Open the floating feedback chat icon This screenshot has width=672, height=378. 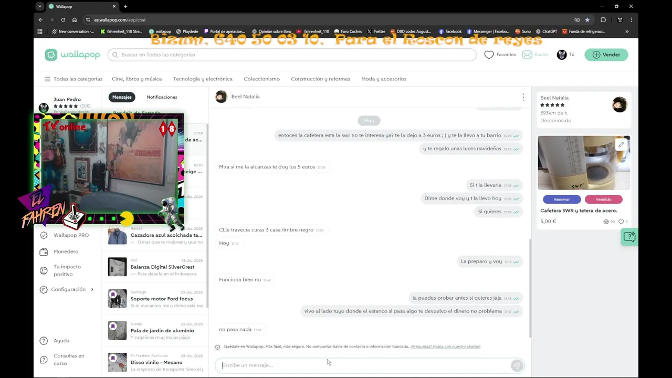coord(629,237)
